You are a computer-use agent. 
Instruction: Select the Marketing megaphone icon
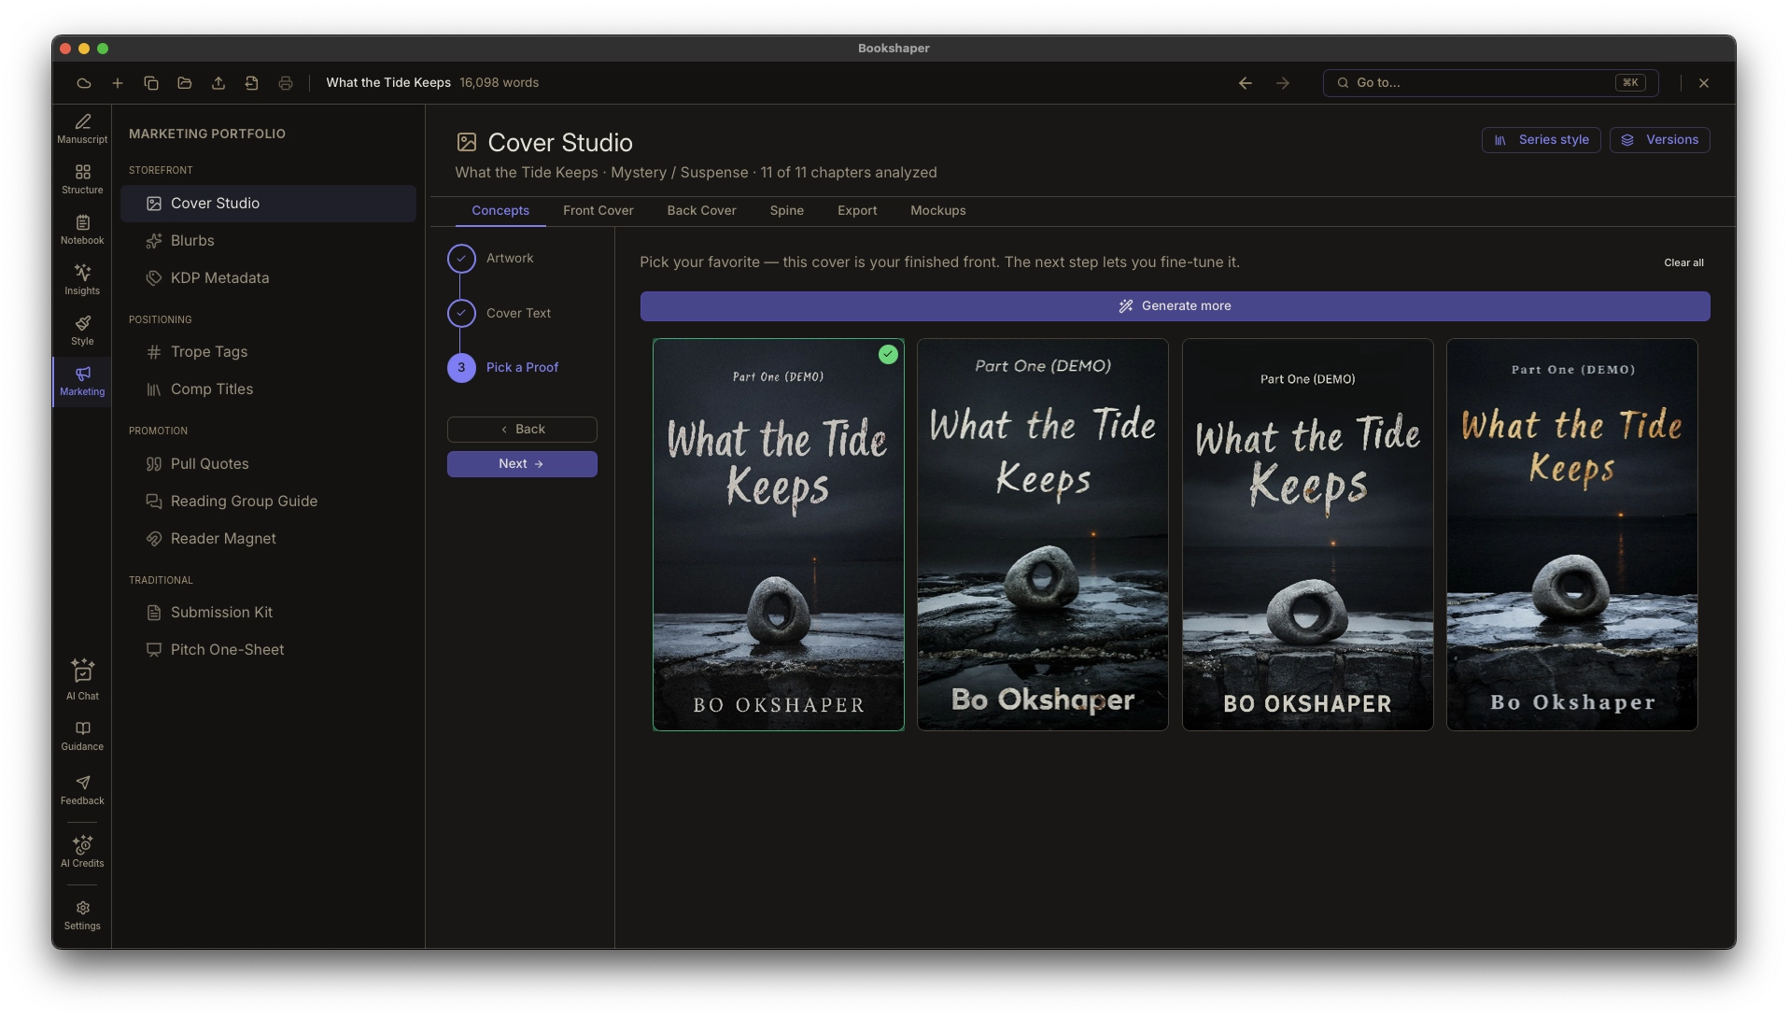[x=82, y=381]
